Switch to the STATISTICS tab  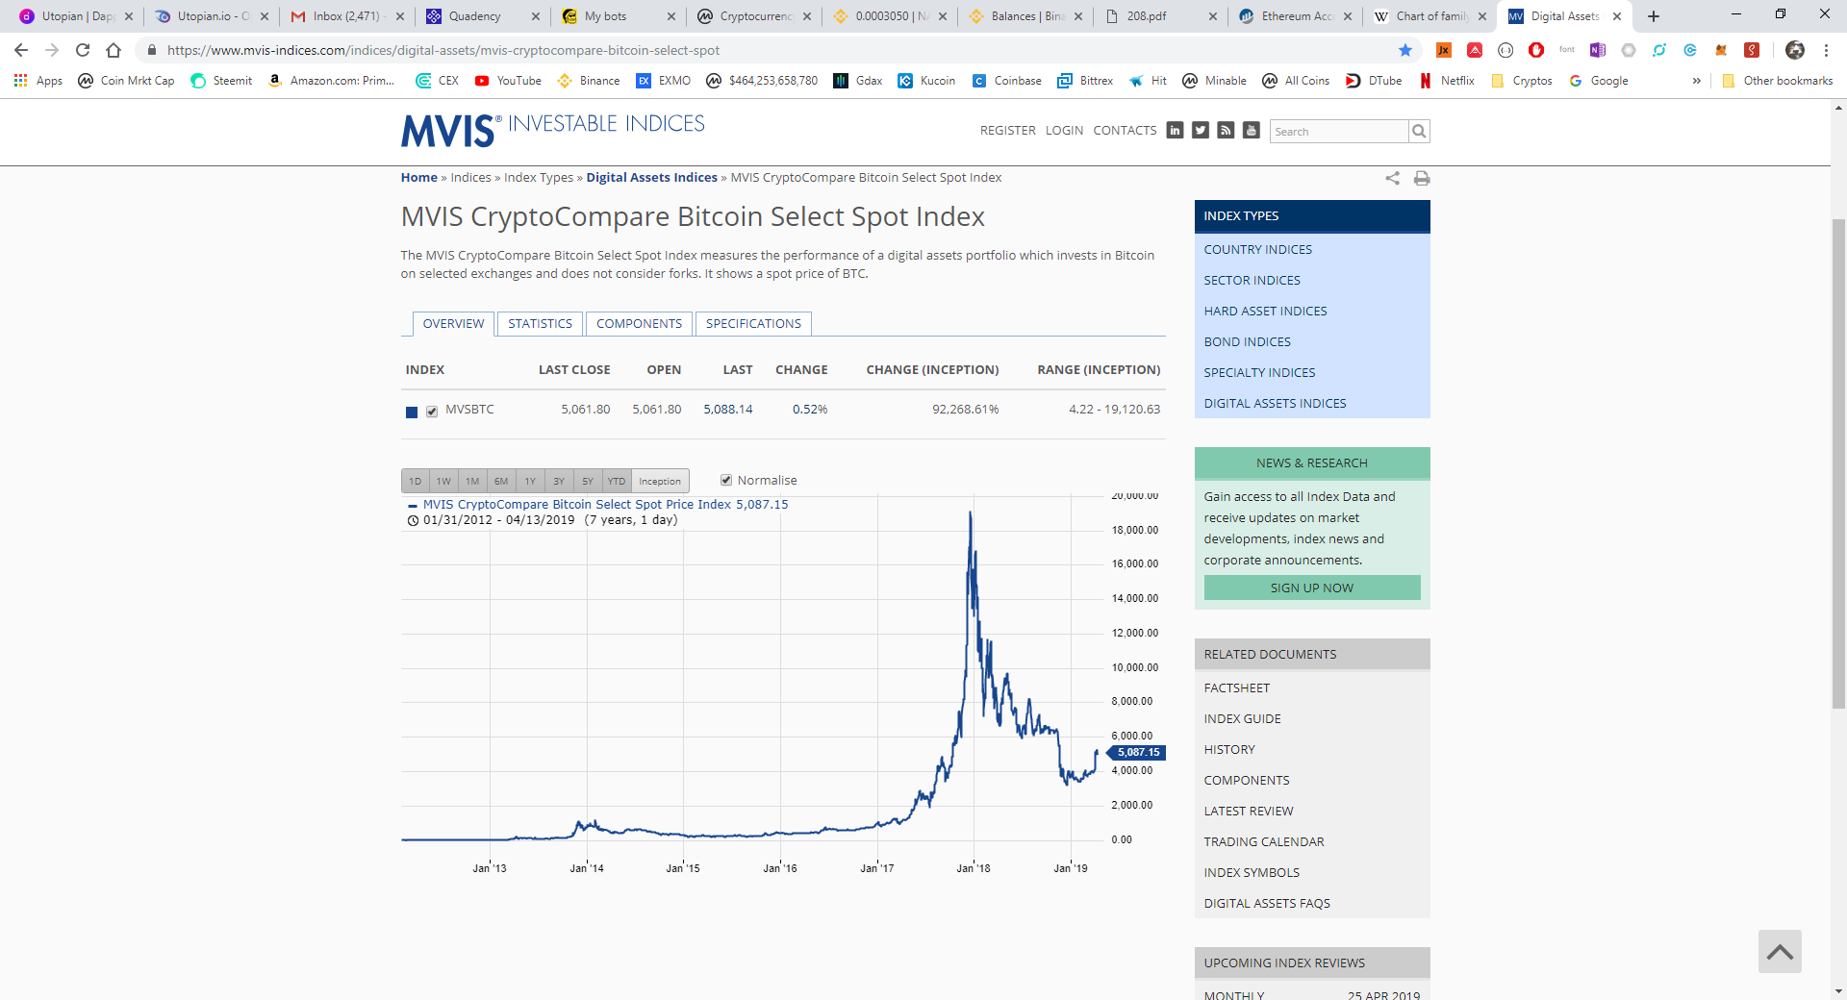540,324
